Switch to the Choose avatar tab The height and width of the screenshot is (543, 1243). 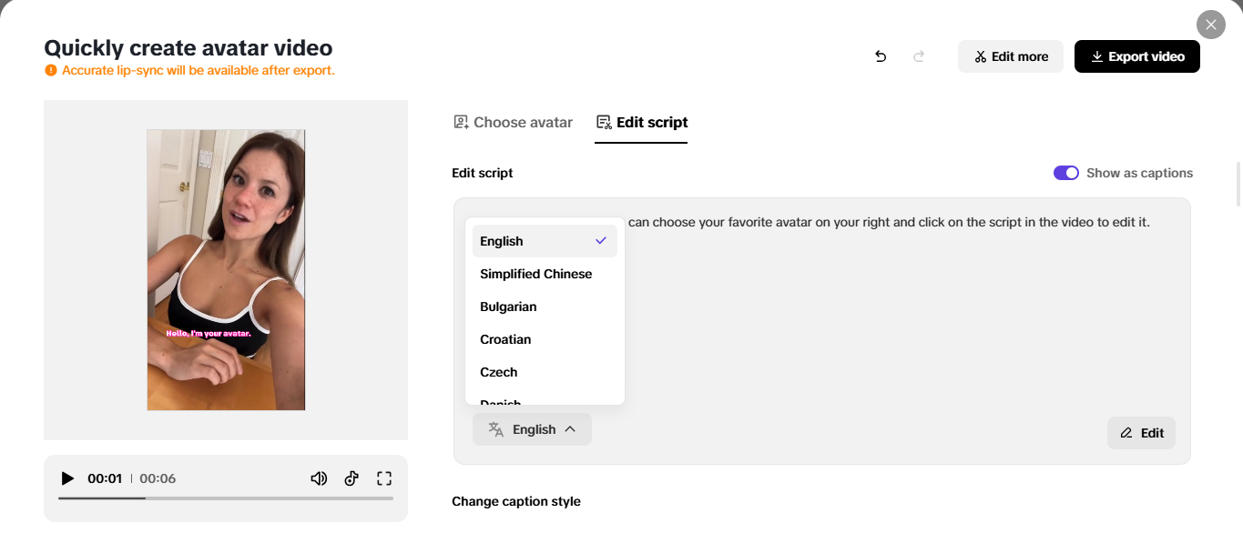(513, 122)
